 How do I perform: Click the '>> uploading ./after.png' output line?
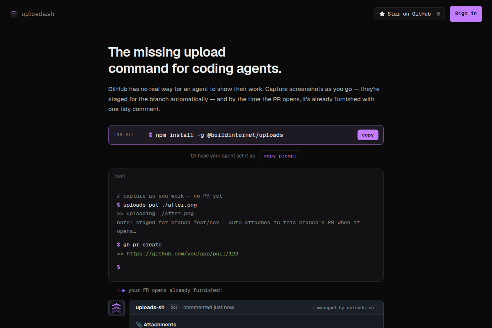point(155,214)
